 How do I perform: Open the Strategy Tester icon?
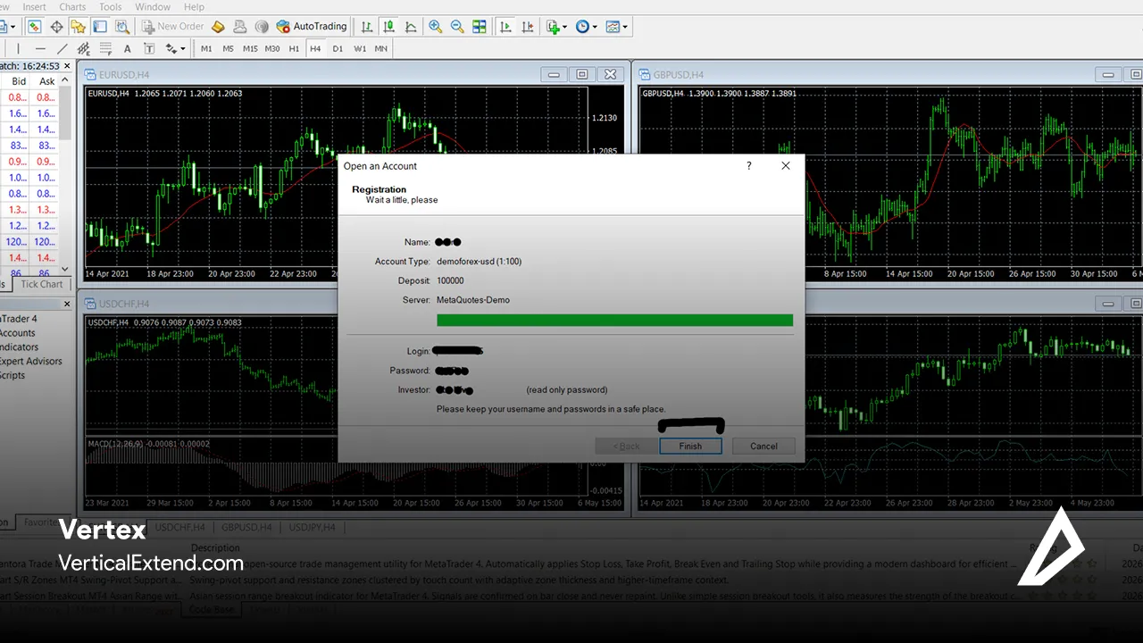121,27
